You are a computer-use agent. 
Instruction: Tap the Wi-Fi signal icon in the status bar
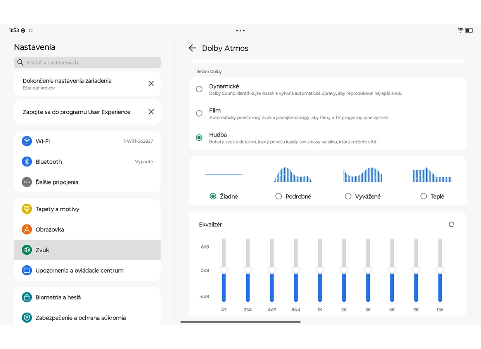460,30
